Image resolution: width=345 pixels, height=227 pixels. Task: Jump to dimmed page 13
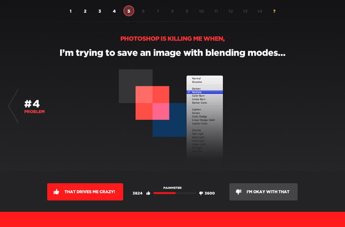pos(245,11)
